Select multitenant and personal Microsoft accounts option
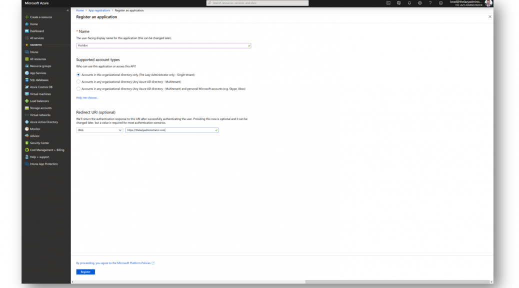Image resolution: width=519 pixels, height=288 pixels. tap(78, 88)
